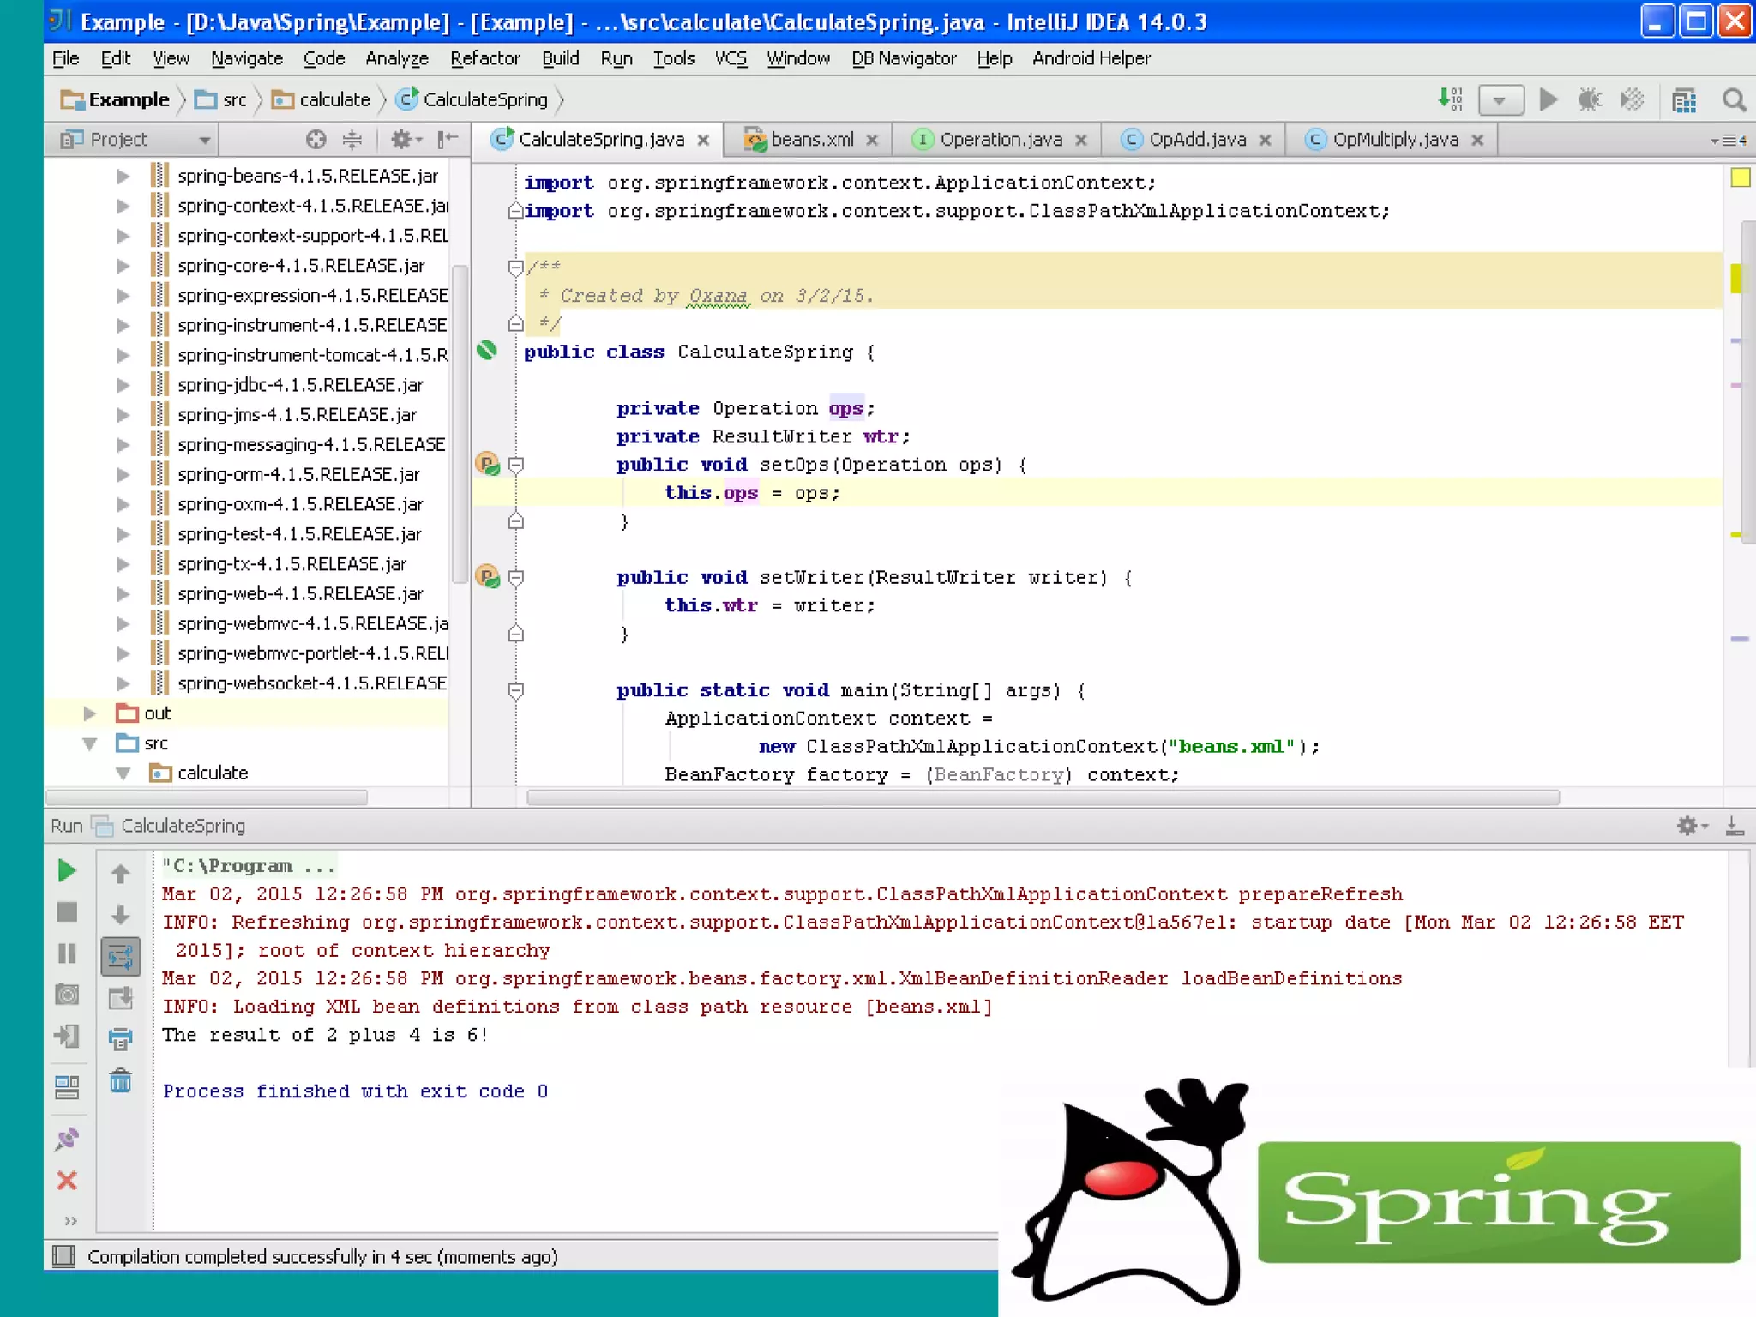Switch to the beans.xml tab
Screen dimensions: 1756x1317
pos(810,140)
